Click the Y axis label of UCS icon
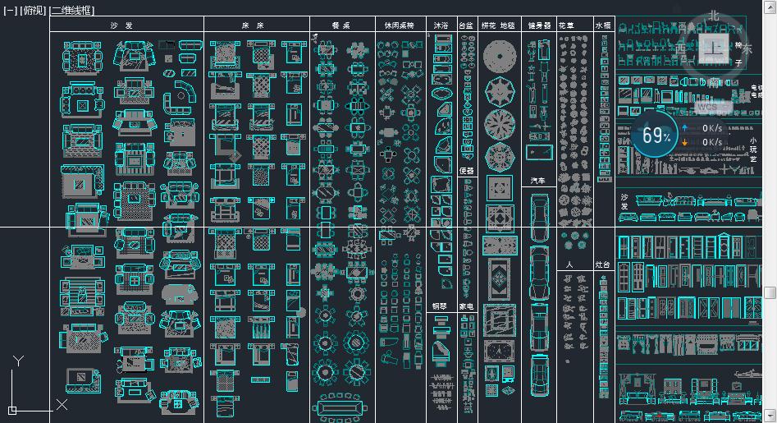The width and height of the screenshot is (777, 423). [18, 361]
